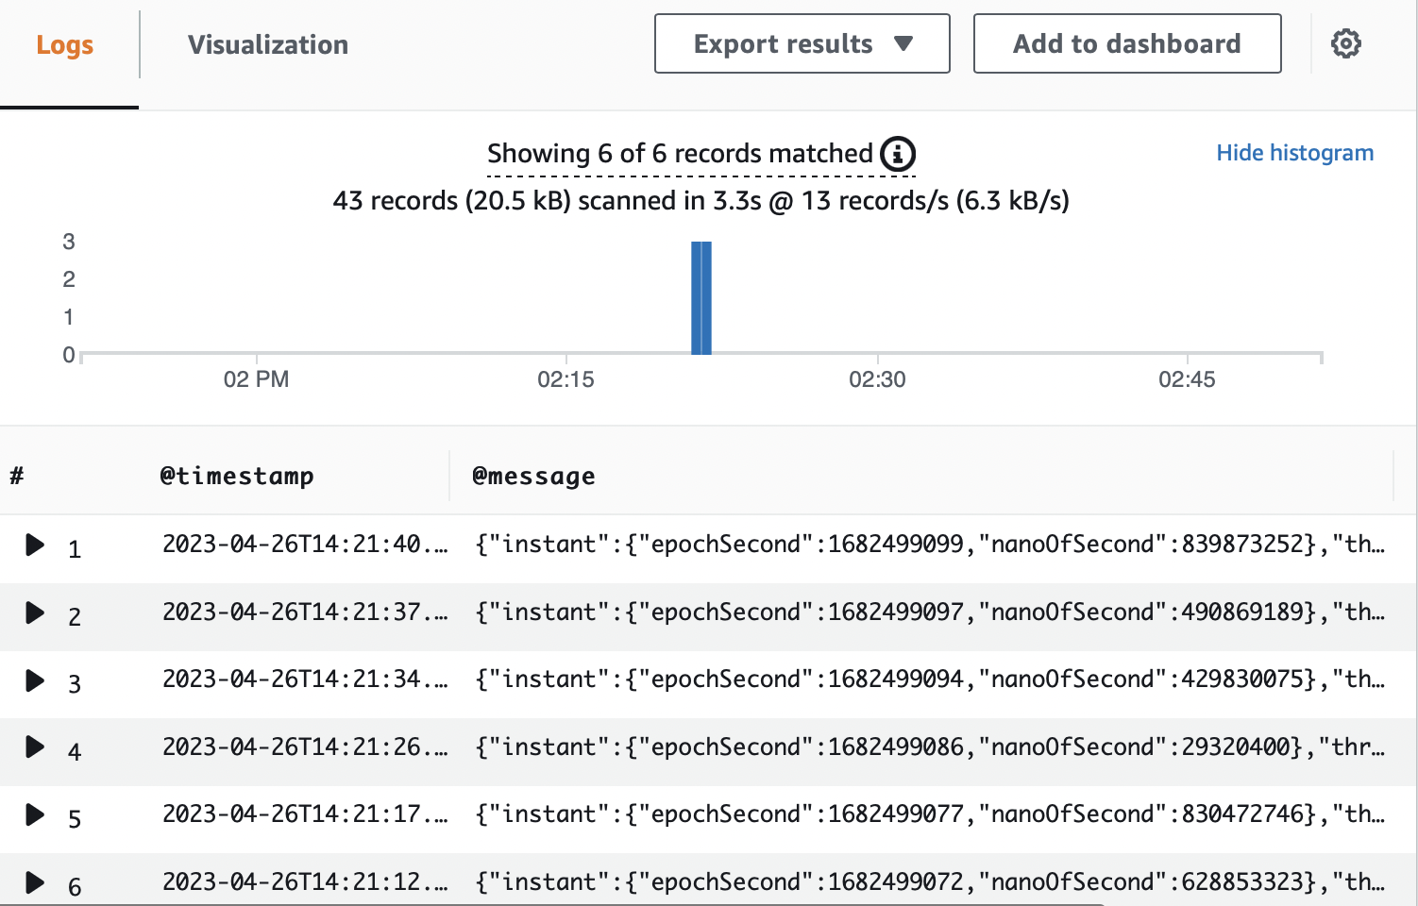Click message with epochSecond 1682499086
Image resolution: width=1418 pixels, height=906 pixels.
pos(930,747)
